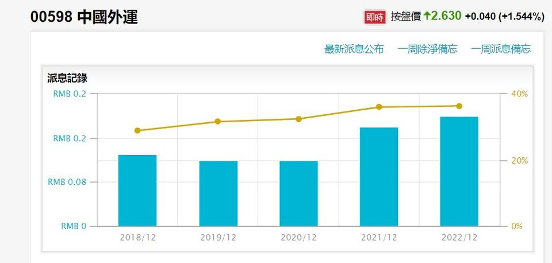Click the 按盤價 label

pyautogui.click(x=406, y=17)
